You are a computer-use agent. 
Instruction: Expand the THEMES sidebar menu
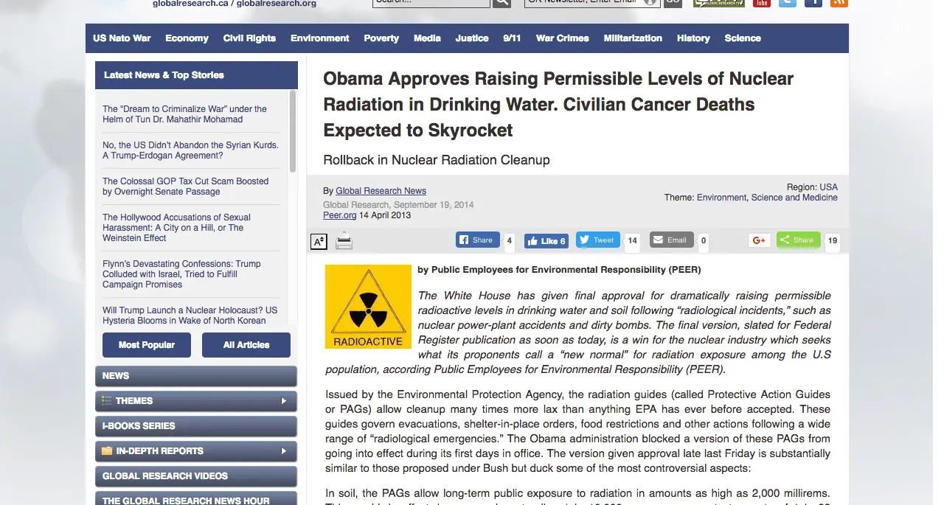pos(196,401)
